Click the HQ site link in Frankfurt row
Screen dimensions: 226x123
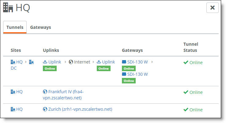point(17,92)
